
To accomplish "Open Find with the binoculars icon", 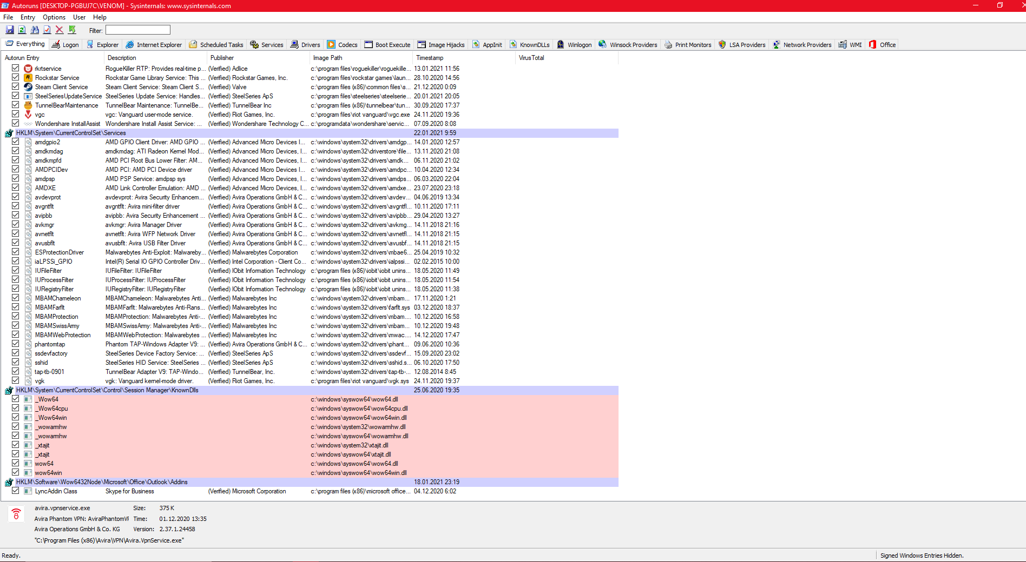I will [35, 30].
